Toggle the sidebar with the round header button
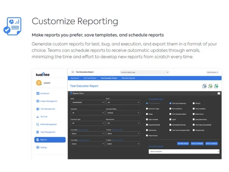 click(73, 72)
